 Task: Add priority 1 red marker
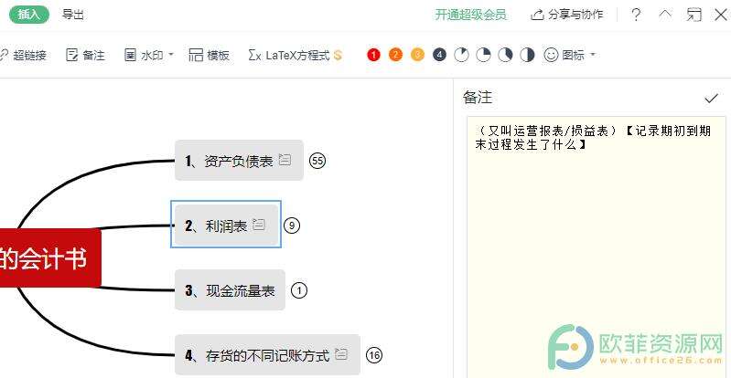[373, 56]
